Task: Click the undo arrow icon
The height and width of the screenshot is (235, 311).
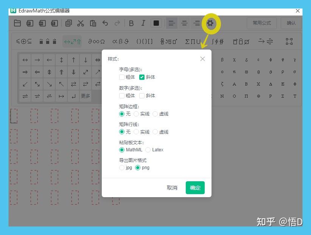Action: (x=105, y=23)
